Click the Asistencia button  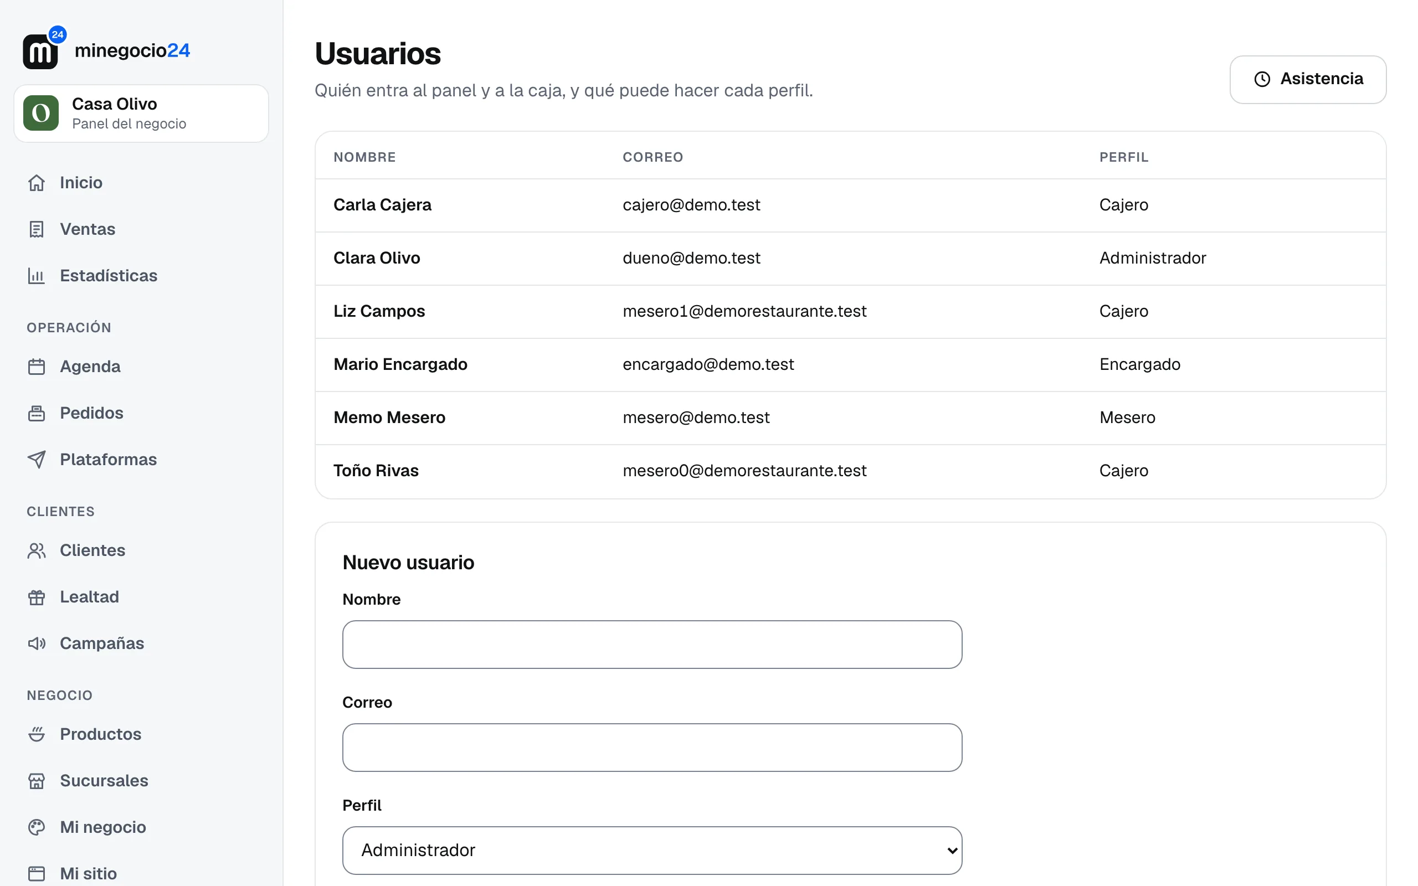pyautogui.click(x=1308, y=79)
